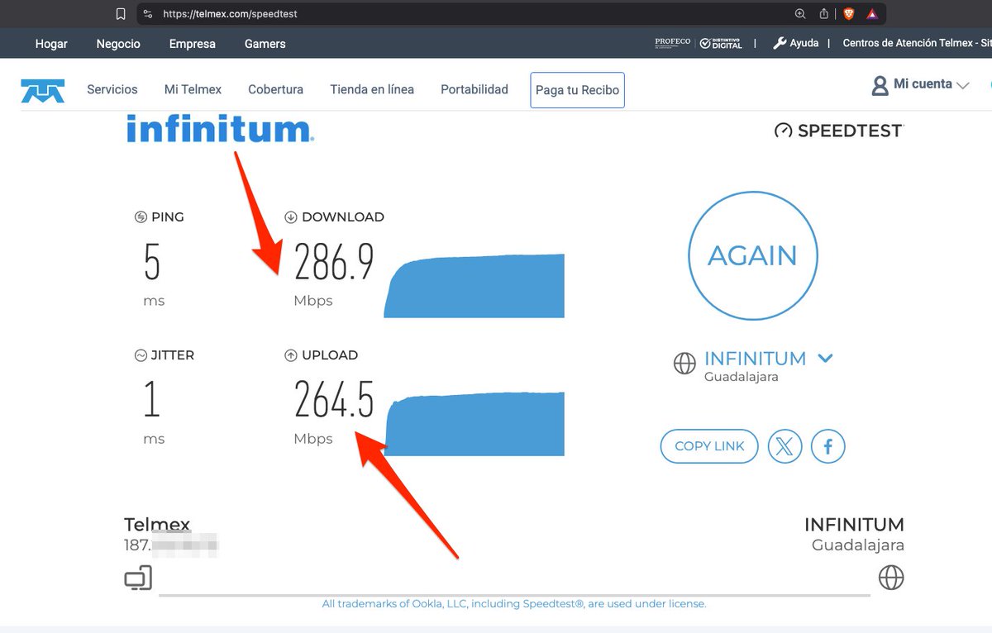This screenshot has width=992, height=633.
Task: Click the share icon in address bar
Action: pyautogui.click(x=823, y=14)
